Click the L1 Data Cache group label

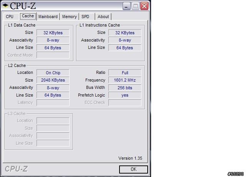(x=22, y=25)
